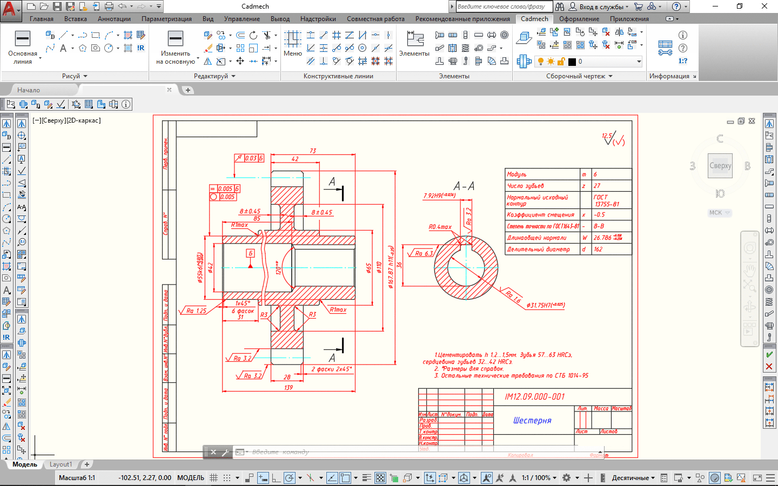Toggle polar tracking in status bar
778x486 pixels.
click(290, 478)
